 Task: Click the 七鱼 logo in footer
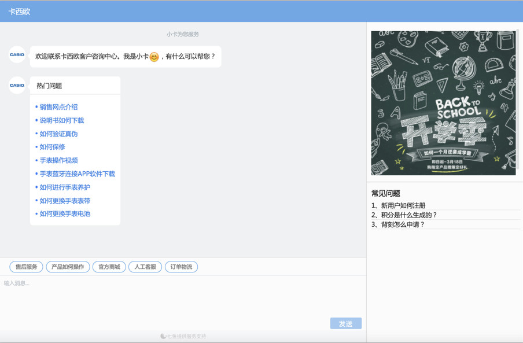163,336
